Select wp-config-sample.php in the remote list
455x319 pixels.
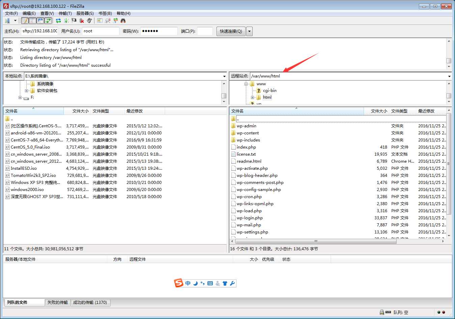tap(259, 190)
